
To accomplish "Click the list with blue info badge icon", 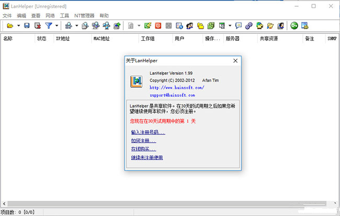I will click(x=179, y=26).
